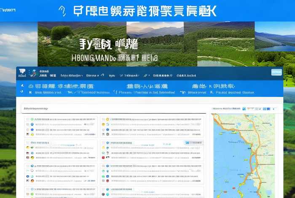Click the light-blue button on the dark navigation bar

[276, 72]
